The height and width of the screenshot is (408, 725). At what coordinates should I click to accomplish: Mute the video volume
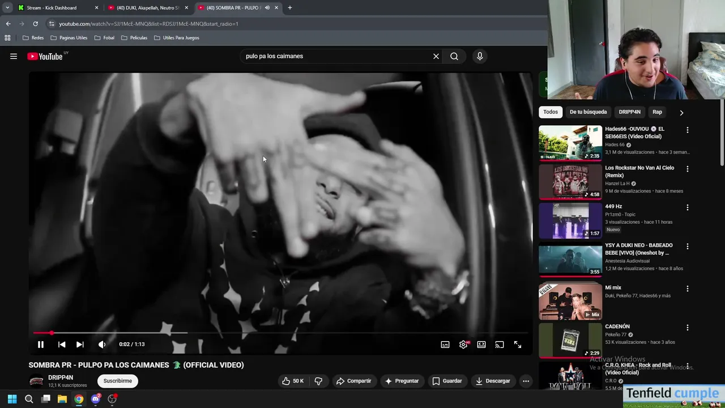pyautogui.click(x=102, y=345)
